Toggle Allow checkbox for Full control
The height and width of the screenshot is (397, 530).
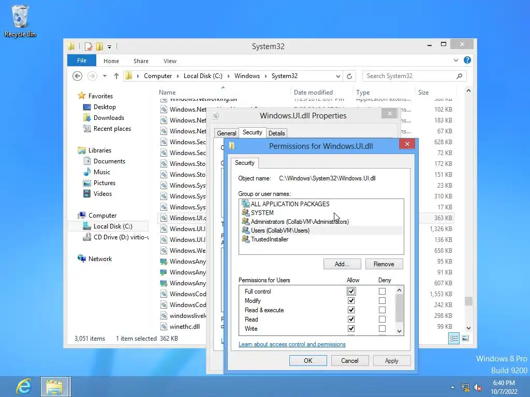click(351, 292)
